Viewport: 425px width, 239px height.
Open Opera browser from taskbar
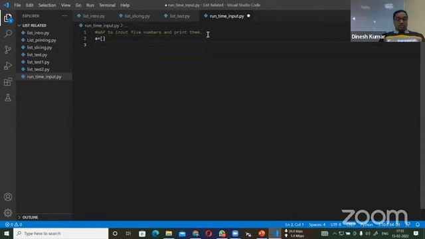tap(209, 233)
